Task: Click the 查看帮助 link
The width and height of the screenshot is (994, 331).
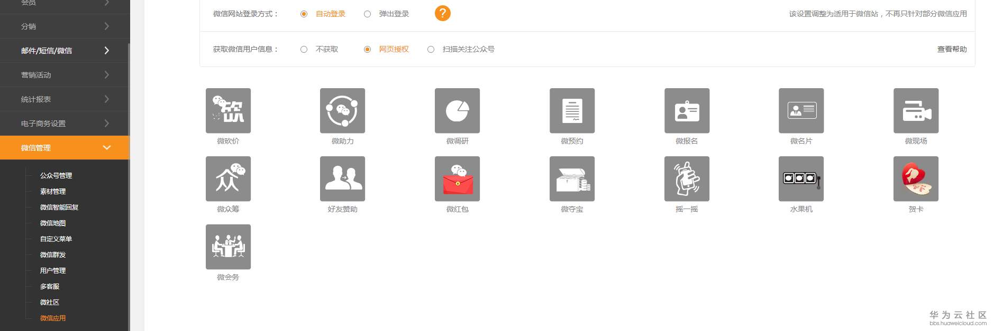Action: 952,49
